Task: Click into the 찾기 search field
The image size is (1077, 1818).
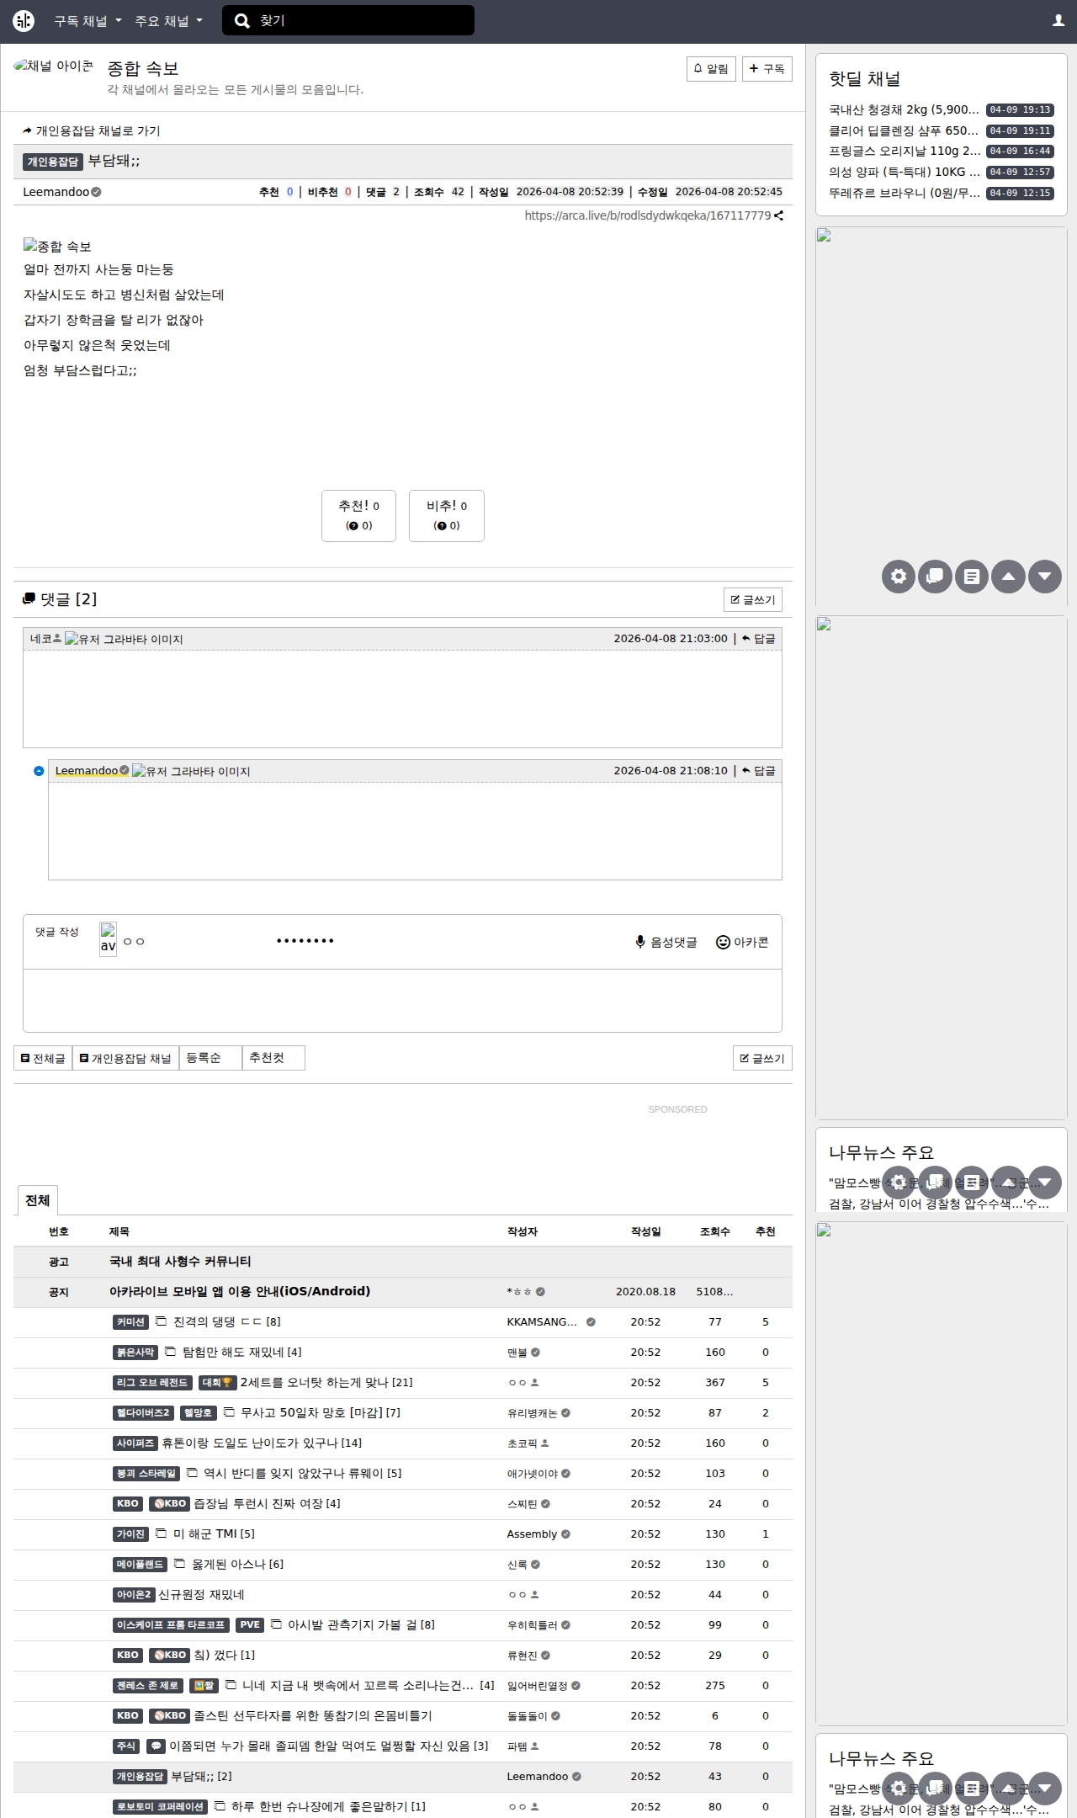Action: tap(348, 21)
